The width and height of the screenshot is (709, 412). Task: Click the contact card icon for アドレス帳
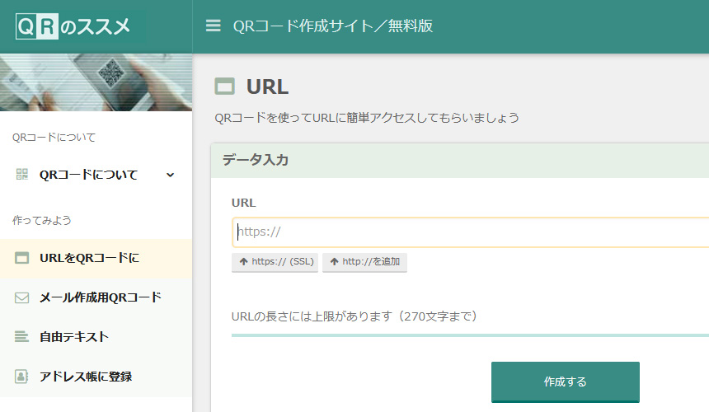tap(22, 377)
